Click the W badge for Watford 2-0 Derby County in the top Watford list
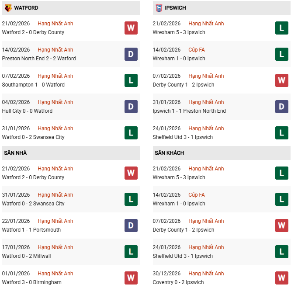291x288 pixels. pos(131,28)
